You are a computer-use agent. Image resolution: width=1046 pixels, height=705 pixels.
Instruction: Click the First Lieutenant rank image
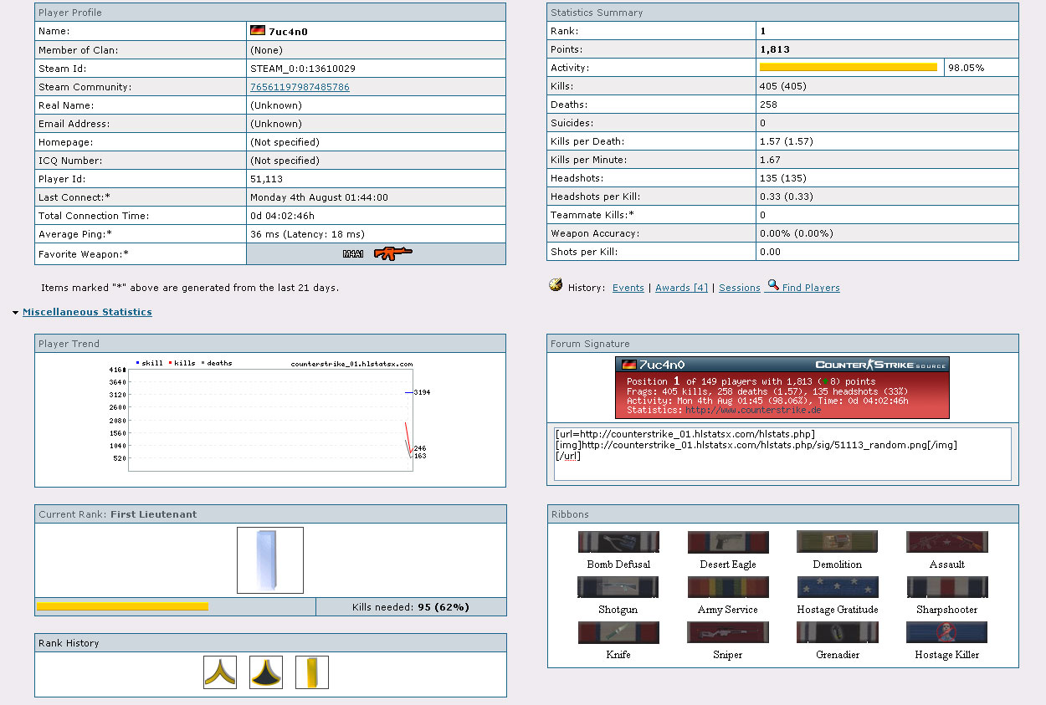click(270, 560)
